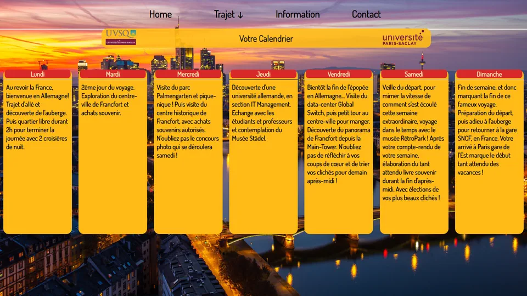The height and width of the screenshot is (296, 527).
Task: Click the Mercredi card about Palmengarten
Action: pyautogui.click(x=188, y=121)
